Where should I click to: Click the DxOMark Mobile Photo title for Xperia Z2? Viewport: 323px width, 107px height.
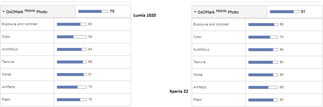pos(218,12)
